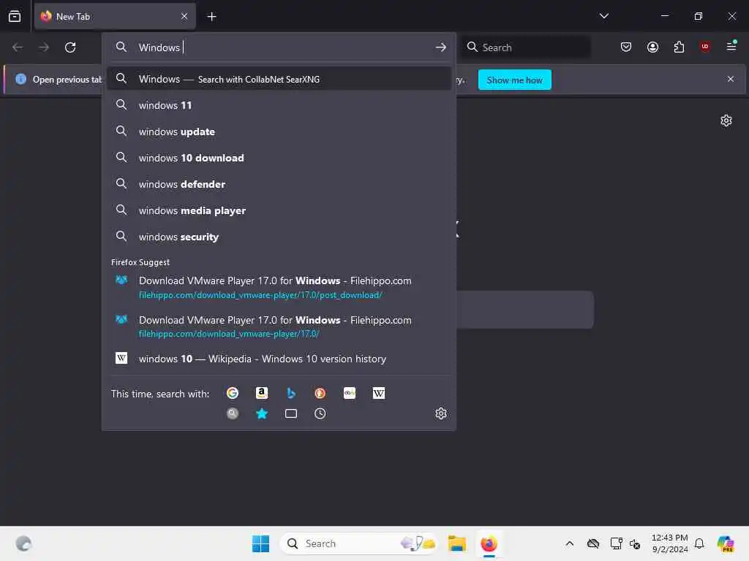Open Firefox application menu
Viewport: 749px width, 561px height.
pos(731,46)
